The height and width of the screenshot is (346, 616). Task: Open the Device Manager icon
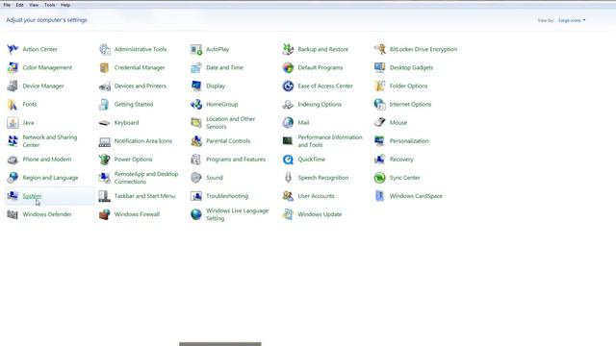tap(13, 86)
